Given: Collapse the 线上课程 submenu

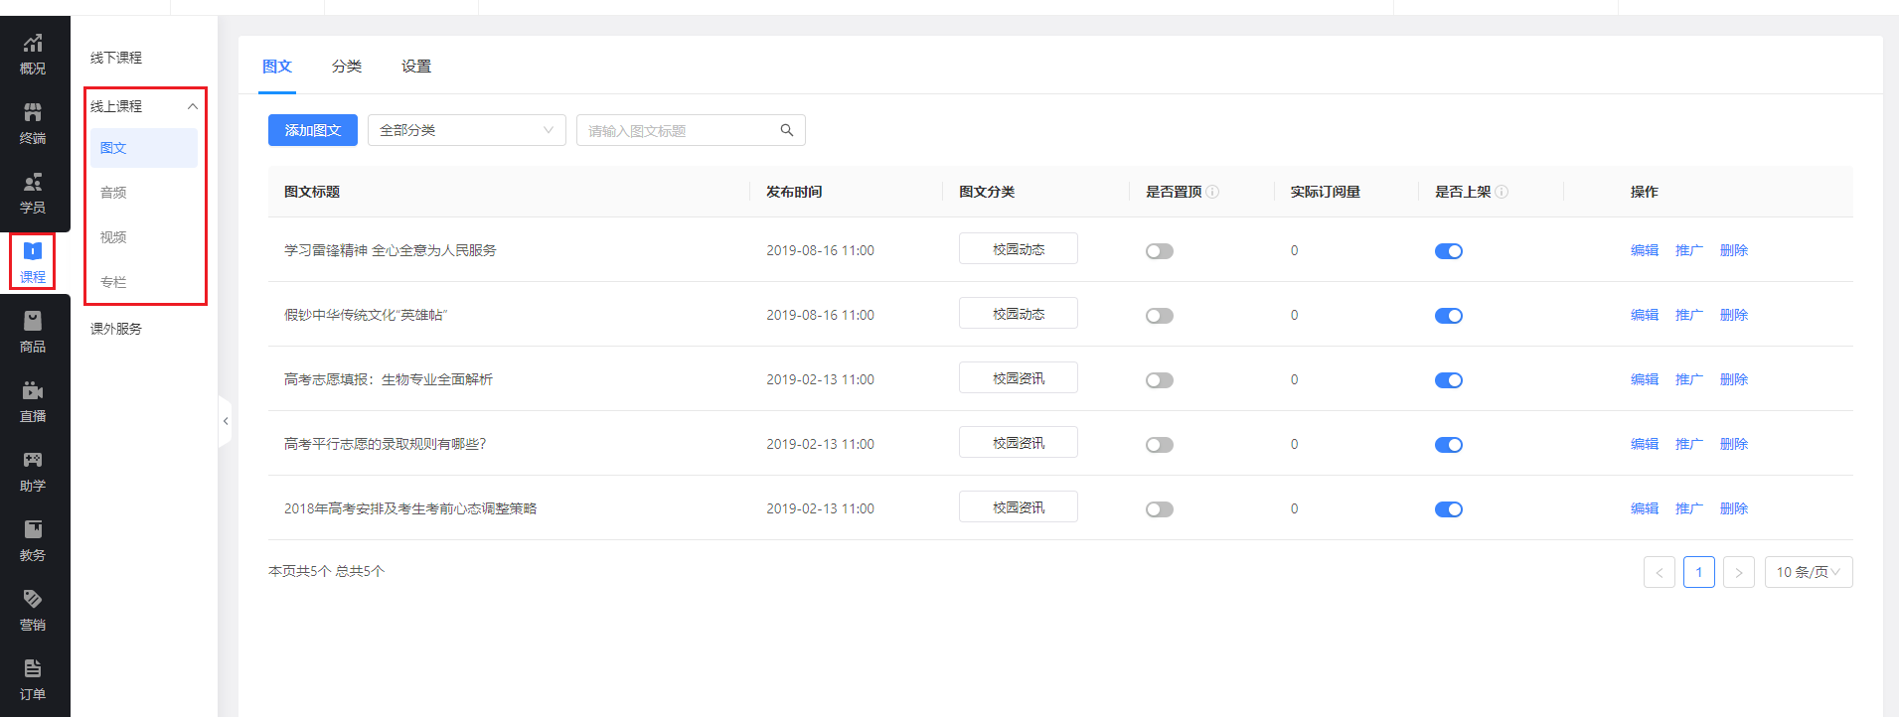Looking at the screenshot, I should 193,106.
